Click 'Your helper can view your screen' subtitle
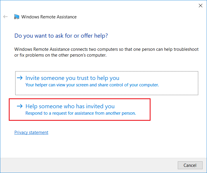The height and width of the screenshot is (173, 207). 92,85
